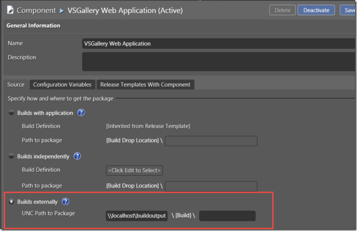This screenshot has height=231, width=357.
Task: Click the empty field after [Build] in UNC path
Action: click(227, 216)
